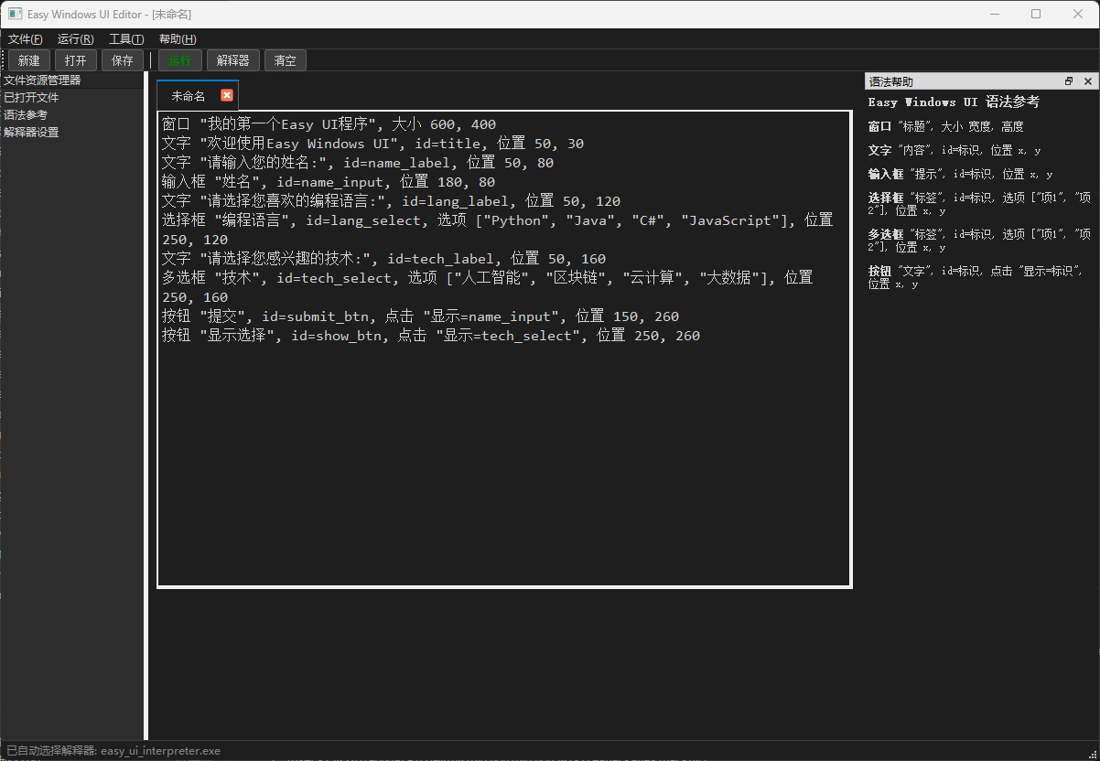Clear the editor with 清空
1100x761 pixels.
pyautogui.click(x=285, y=59)
